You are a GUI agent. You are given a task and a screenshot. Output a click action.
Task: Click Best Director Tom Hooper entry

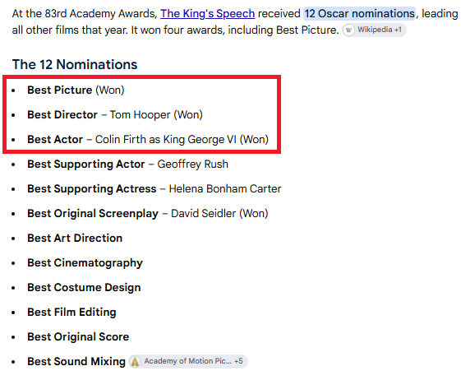(x=115, y=114)
